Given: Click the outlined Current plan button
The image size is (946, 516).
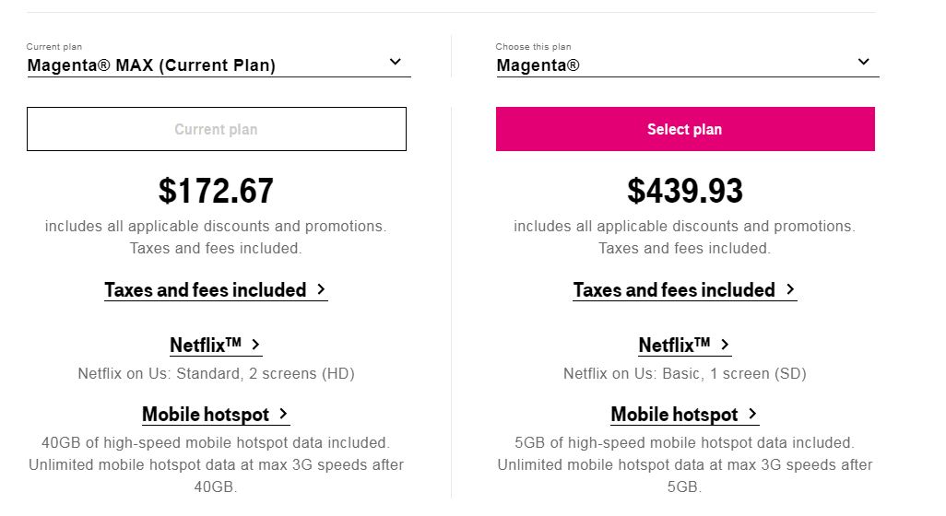Looking at the screenshot, I should point(217,129).
